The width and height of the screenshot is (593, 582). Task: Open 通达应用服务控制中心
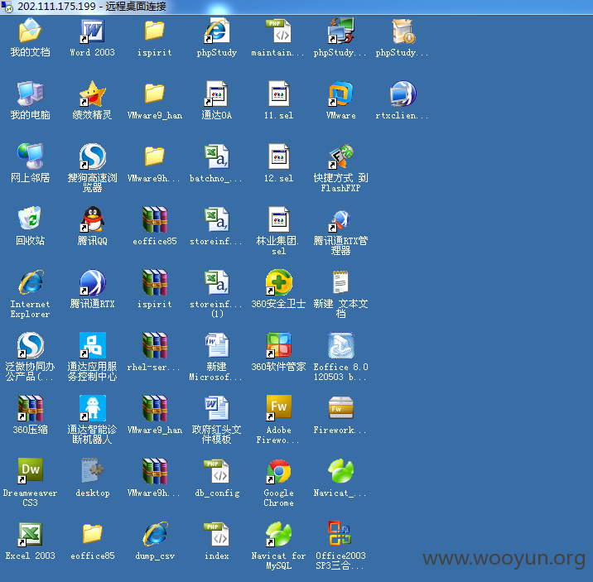click(x=92, y=344)
